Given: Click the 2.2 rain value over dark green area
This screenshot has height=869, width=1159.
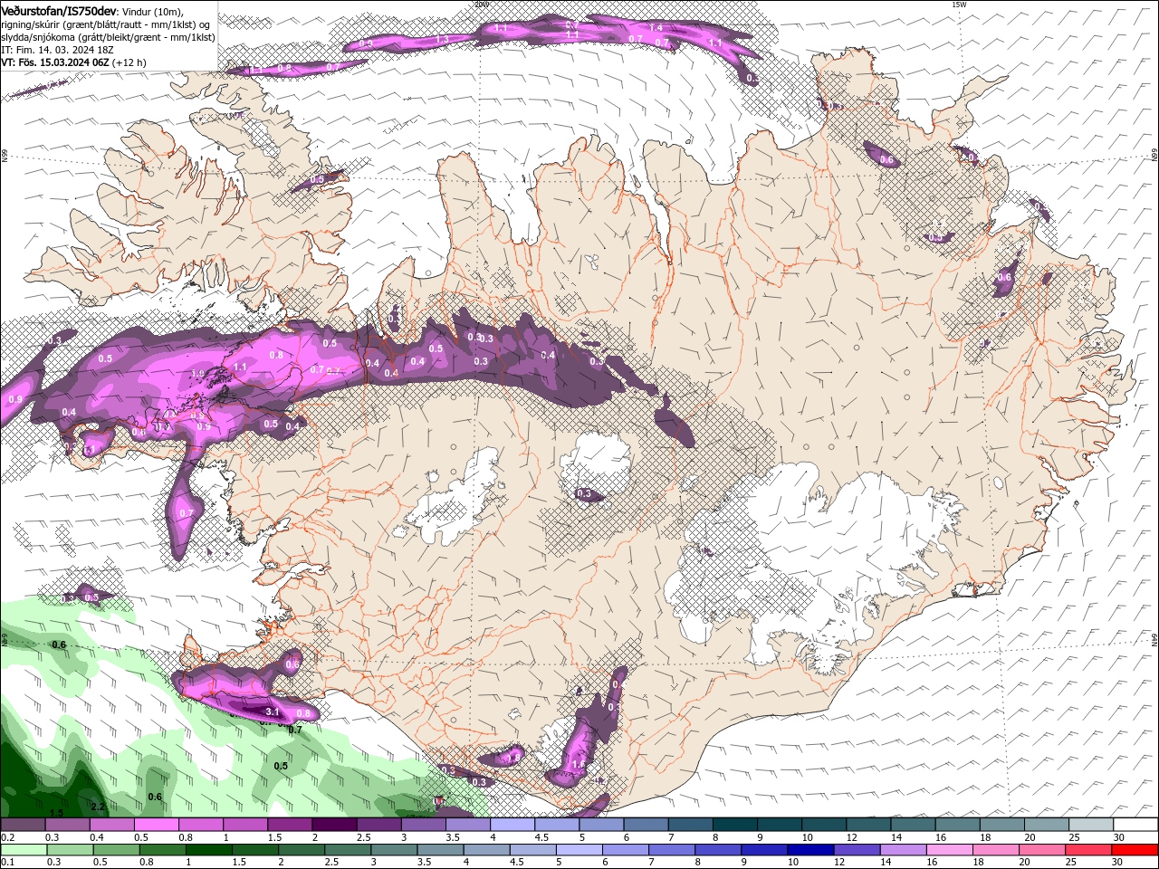Looking at the screenshot, I should (x=99, y=806).
